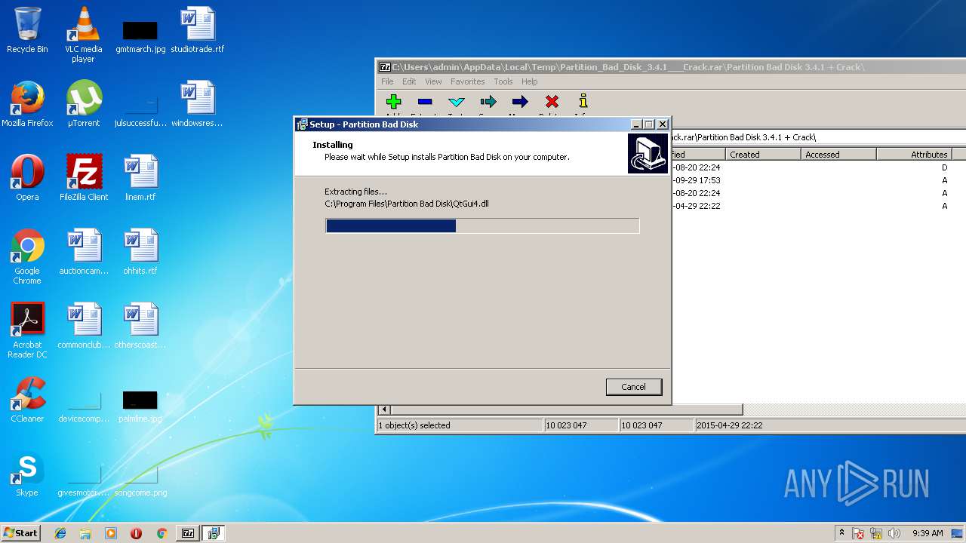
Task: Click the green Add icon in 7-Zip toolbar
Action: click(393, 102)
